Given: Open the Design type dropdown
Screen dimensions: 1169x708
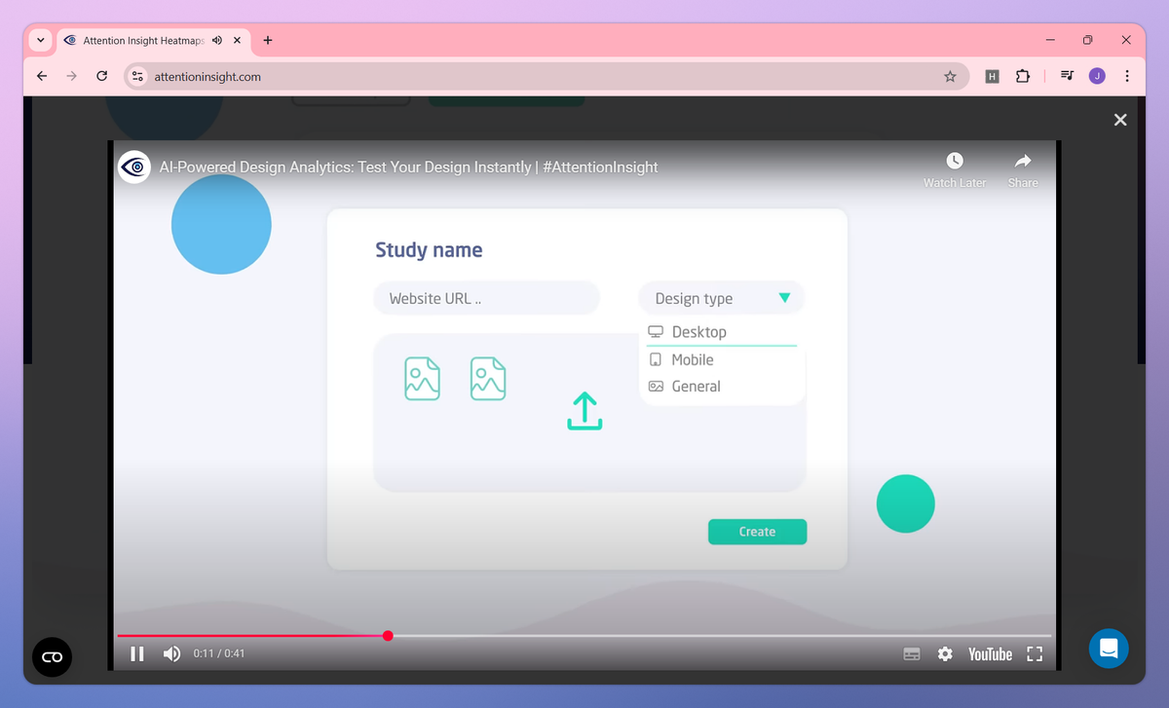Looking at the screenshot, I should (721, 298).
